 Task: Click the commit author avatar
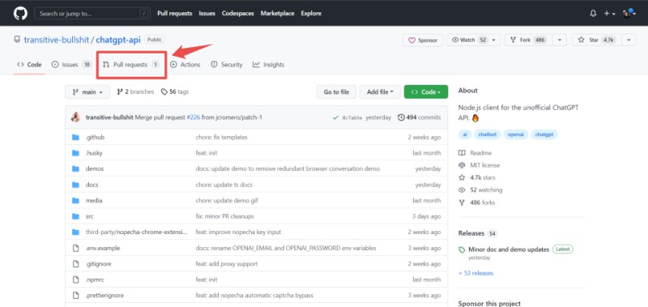point(75,117)
